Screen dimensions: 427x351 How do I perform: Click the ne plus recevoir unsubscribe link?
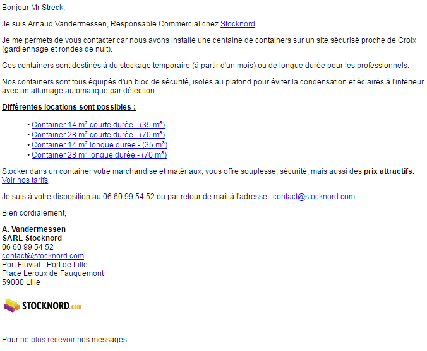point(47,339)
